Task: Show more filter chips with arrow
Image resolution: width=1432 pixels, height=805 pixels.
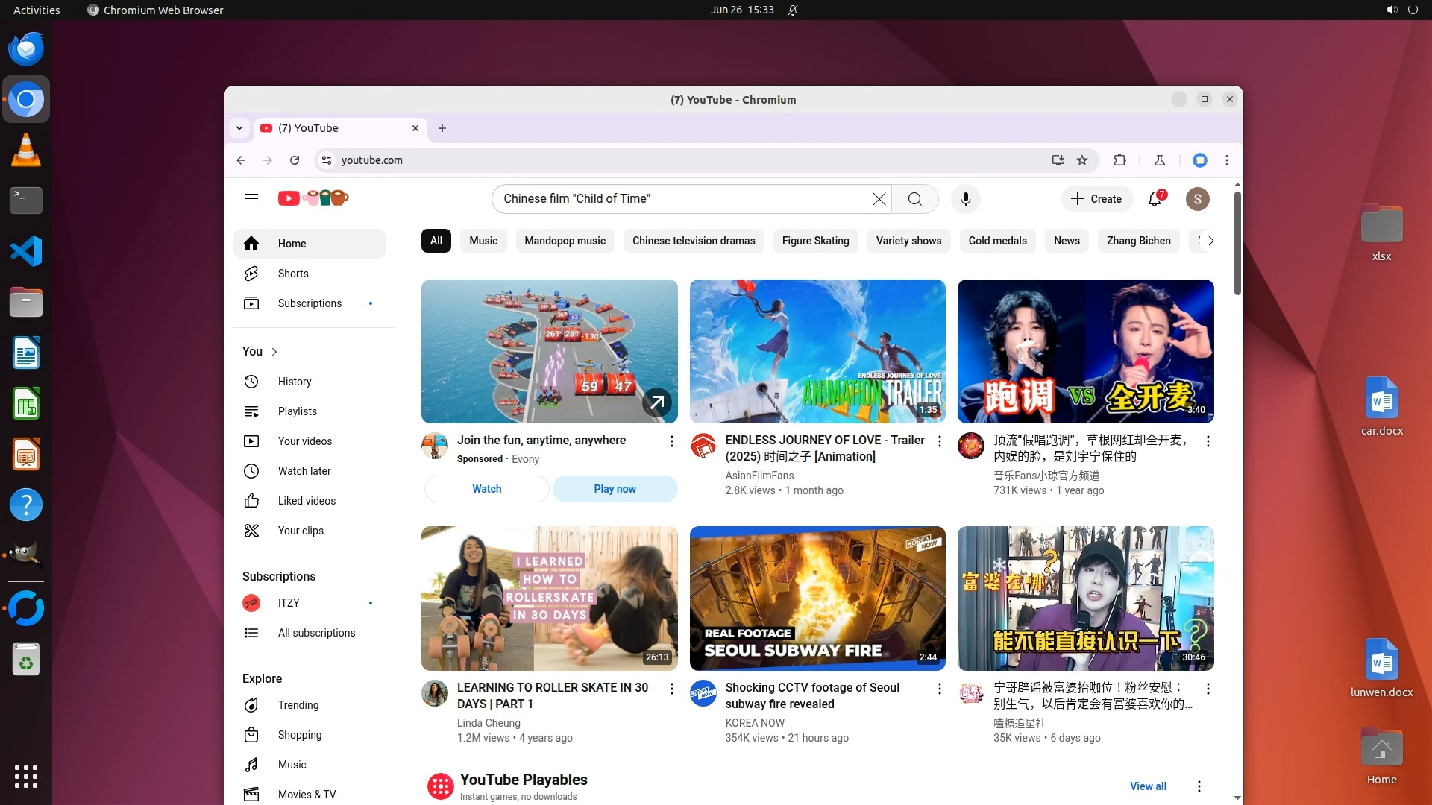Action: pyautogui.click(x=1210, y=241)
